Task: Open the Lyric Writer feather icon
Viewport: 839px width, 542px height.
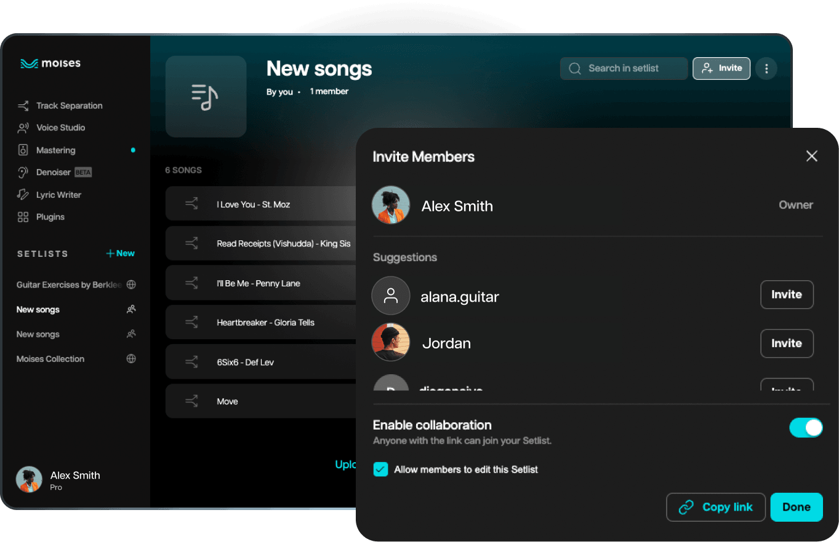Action: 23,195
